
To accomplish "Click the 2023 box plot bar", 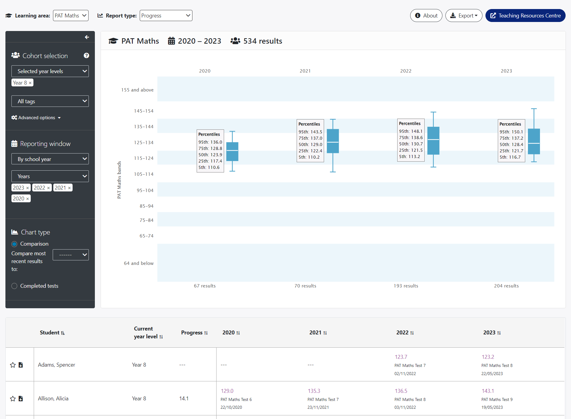I will (534, 141).
